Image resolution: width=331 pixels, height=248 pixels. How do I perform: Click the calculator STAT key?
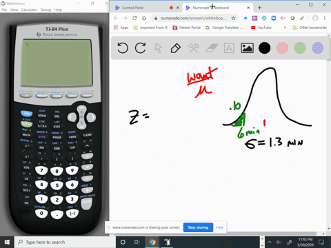point(57,127)
